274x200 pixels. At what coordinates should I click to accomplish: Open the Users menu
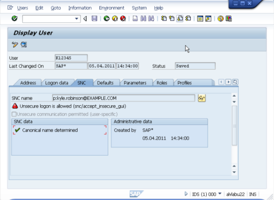pos(23,8)
